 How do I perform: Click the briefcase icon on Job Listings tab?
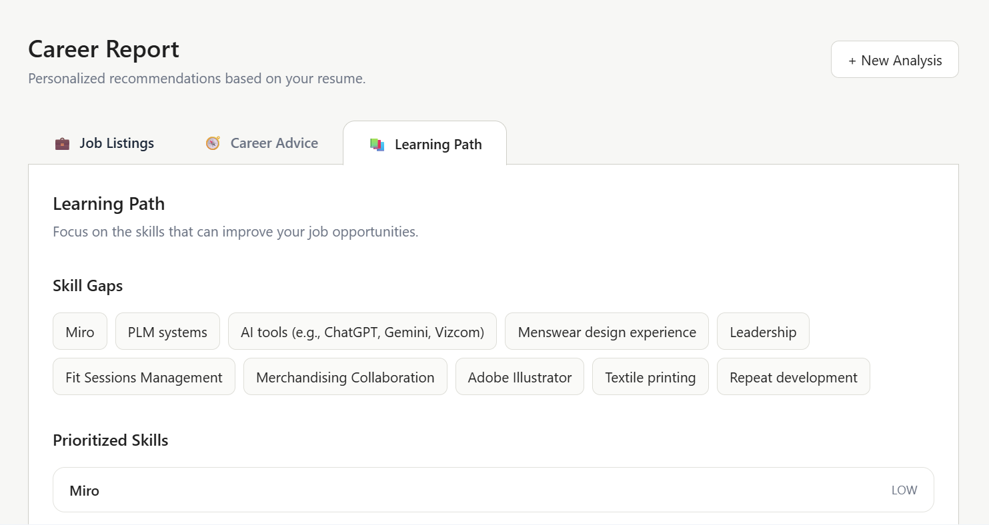[62, 143]
